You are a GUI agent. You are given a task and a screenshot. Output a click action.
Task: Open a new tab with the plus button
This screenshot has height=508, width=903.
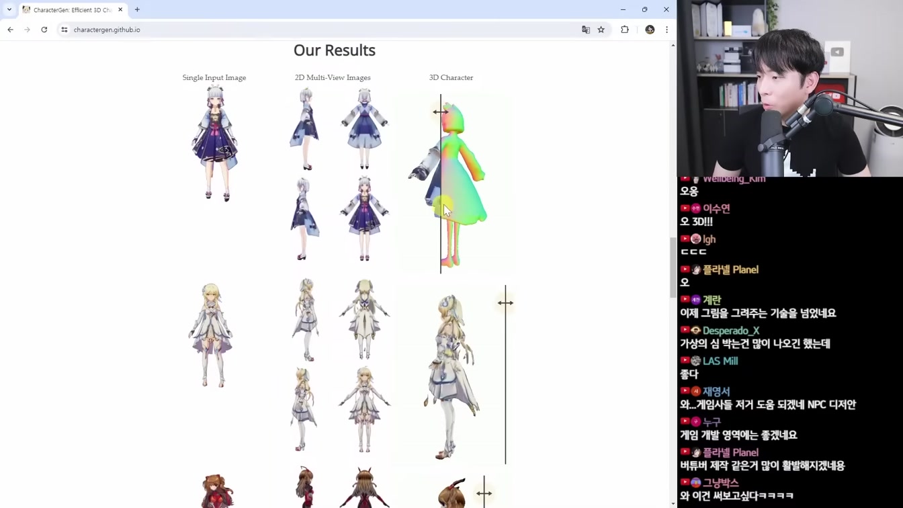coord(137,9)
